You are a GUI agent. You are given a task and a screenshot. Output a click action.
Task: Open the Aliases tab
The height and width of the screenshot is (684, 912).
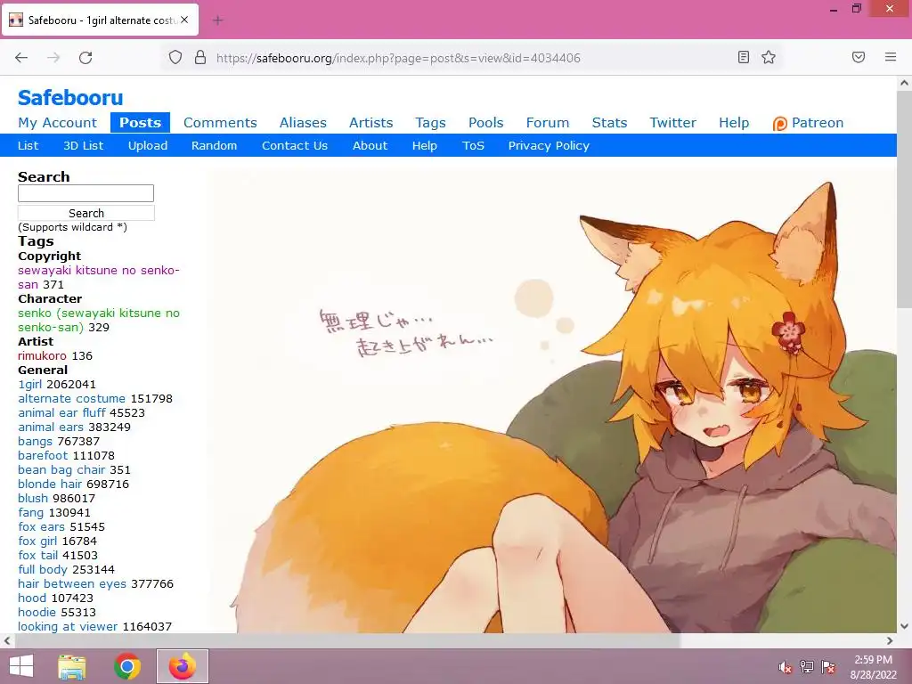point(303,123)
